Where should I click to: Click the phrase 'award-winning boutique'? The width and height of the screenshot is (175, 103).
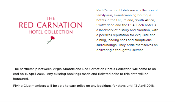[x=132, y=15]
